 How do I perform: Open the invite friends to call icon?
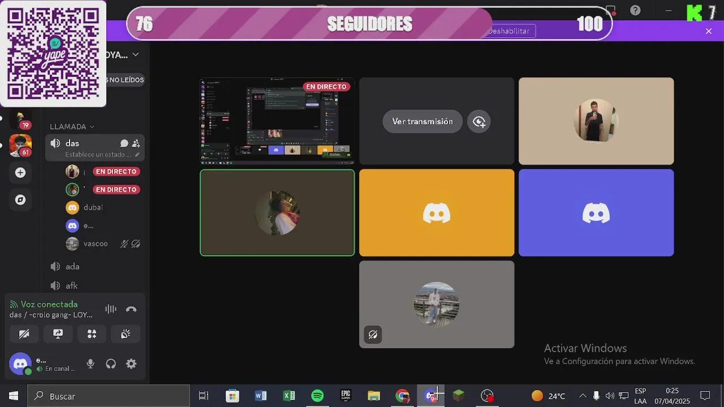click(x=136, y=143)
